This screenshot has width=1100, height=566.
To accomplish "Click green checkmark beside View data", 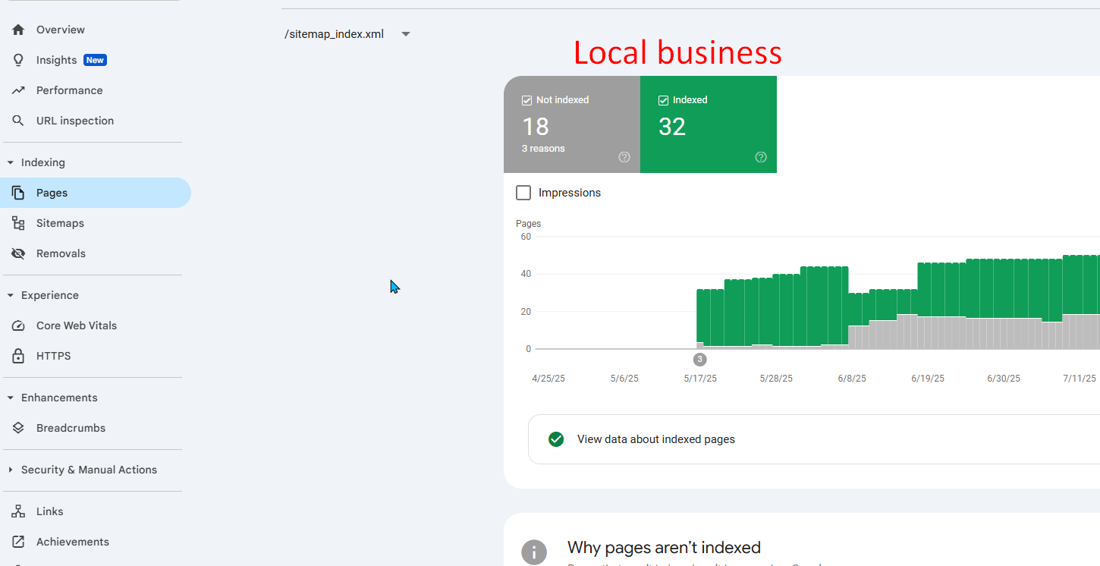I will coord(556,439).
